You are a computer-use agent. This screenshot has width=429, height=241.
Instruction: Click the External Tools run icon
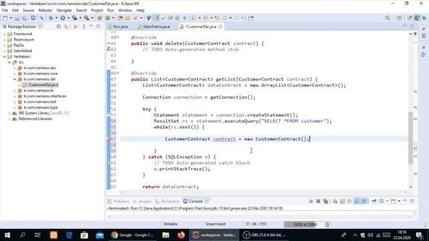(86, 18)
